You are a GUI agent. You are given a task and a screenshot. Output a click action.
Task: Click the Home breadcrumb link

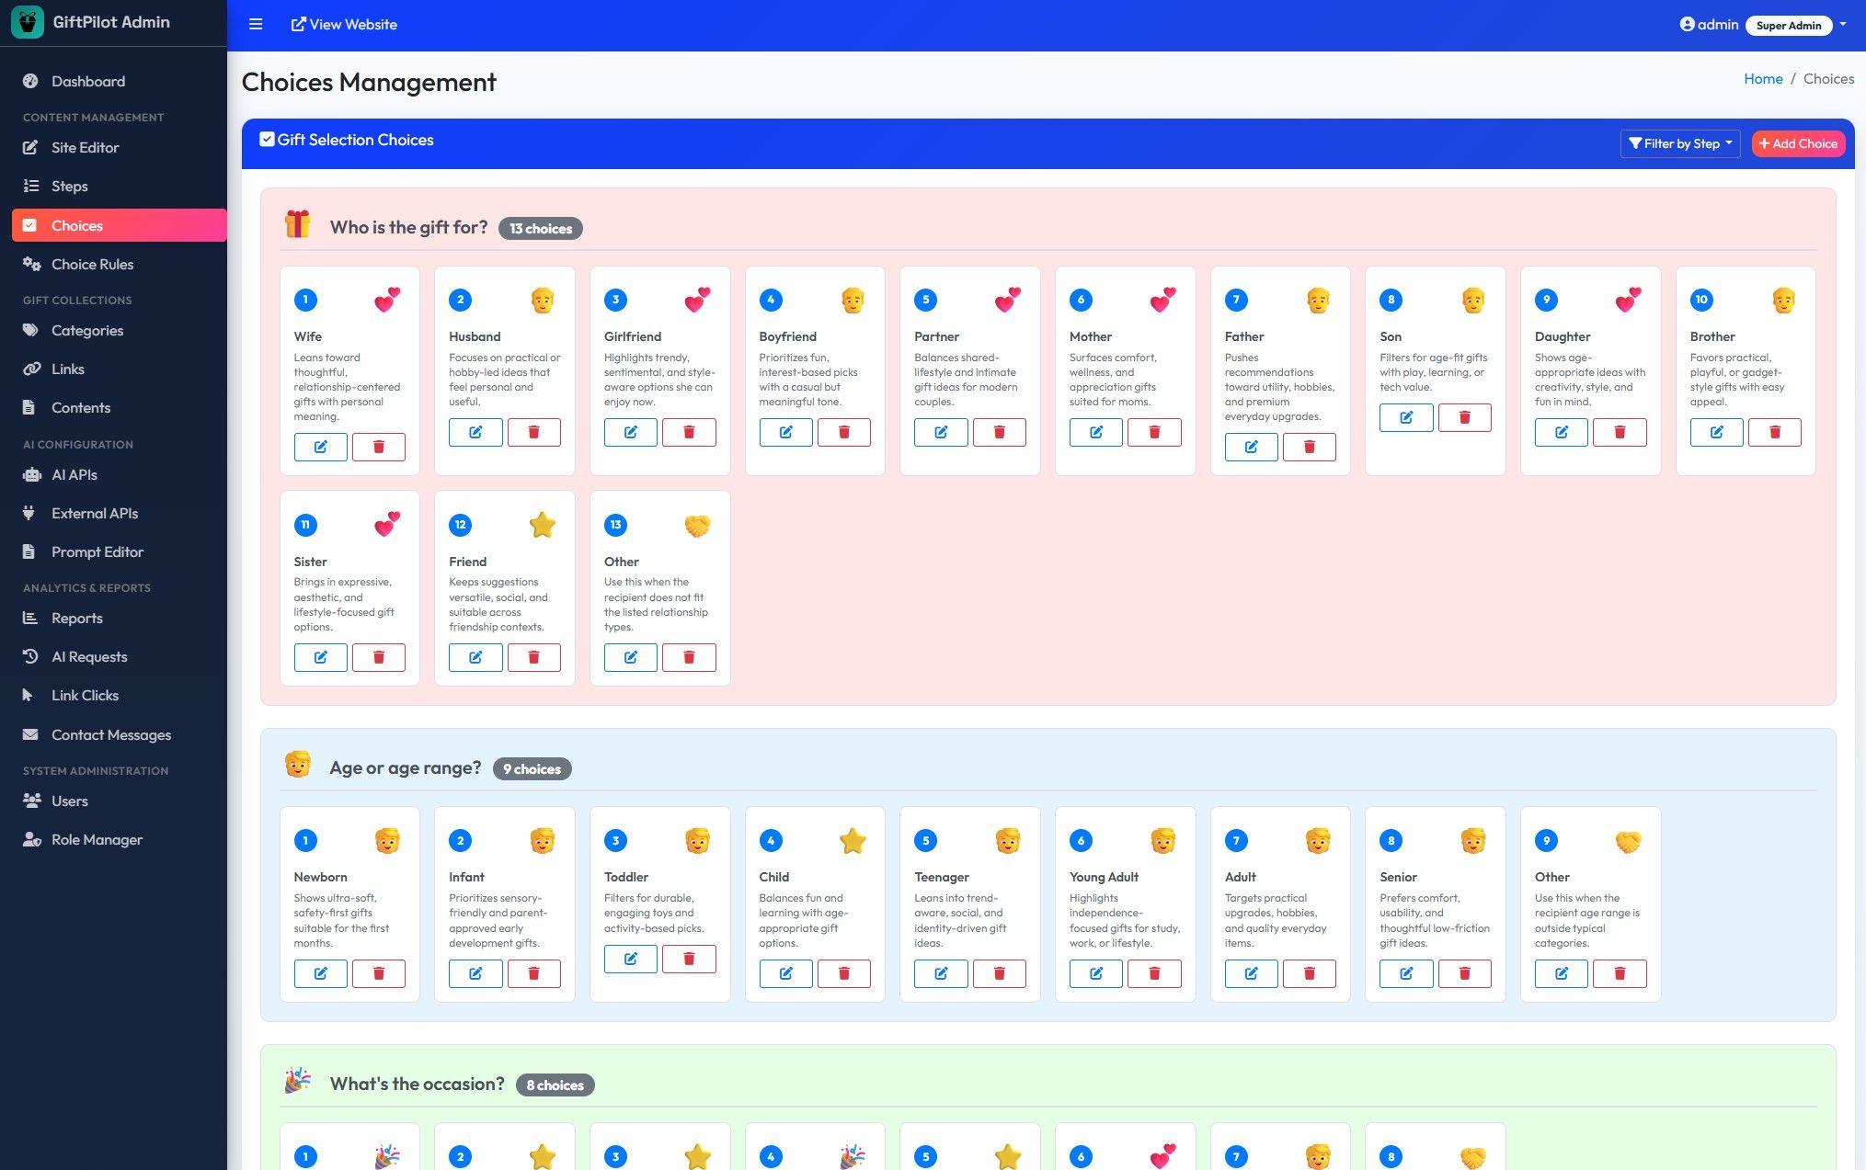(x=1762, y=79)
